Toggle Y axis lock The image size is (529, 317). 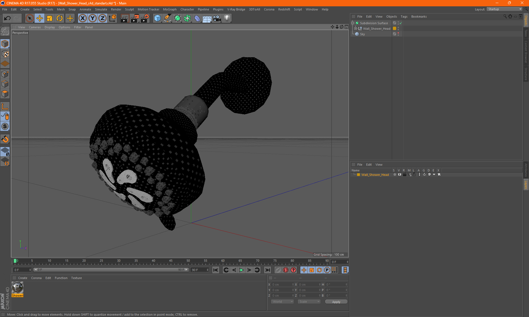tap(93, 18)
